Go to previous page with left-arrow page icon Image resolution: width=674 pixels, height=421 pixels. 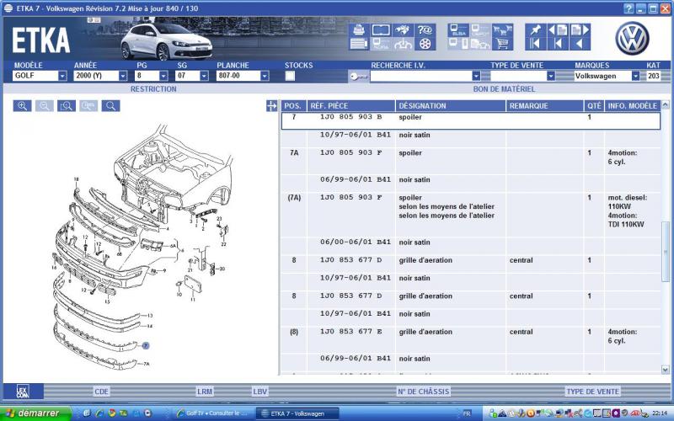click(558, 30)
